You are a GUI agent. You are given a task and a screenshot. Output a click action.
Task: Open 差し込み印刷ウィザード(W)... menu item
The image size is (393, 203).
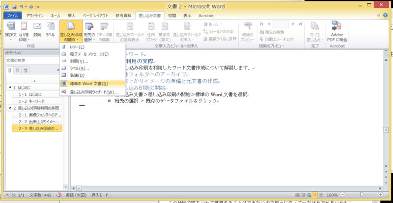pos(93,92)
